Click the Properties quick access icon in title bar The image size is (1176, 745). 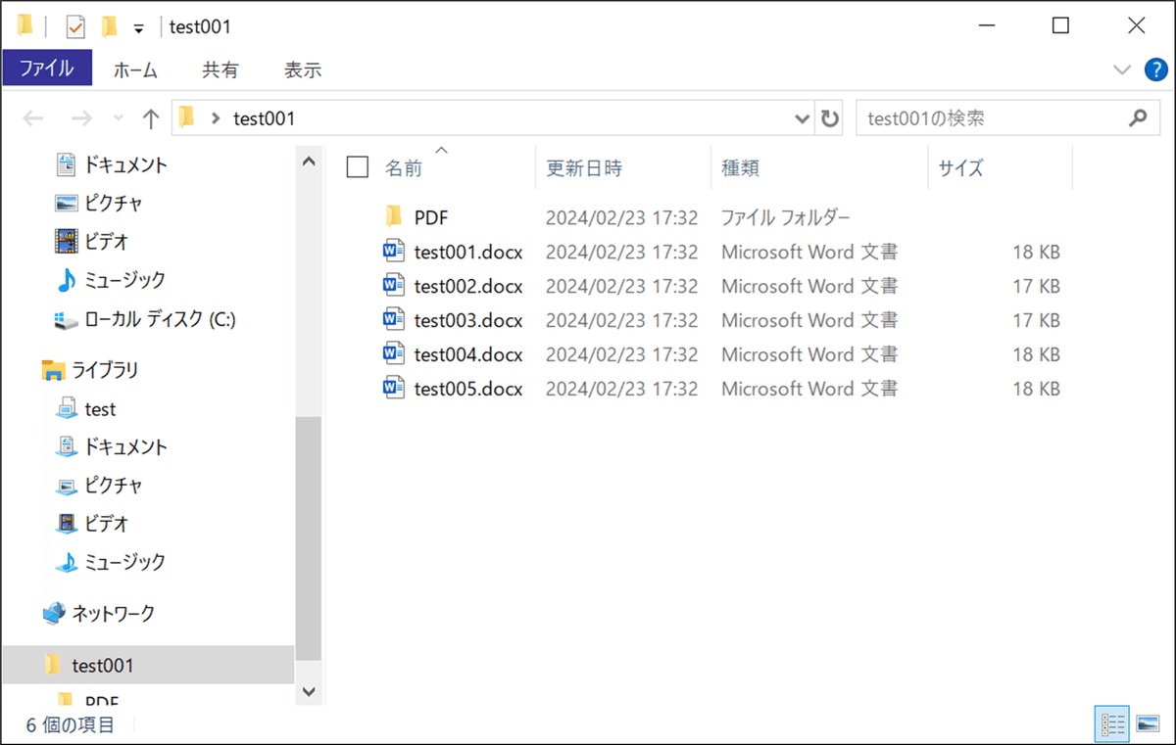(x=75, y=26)
